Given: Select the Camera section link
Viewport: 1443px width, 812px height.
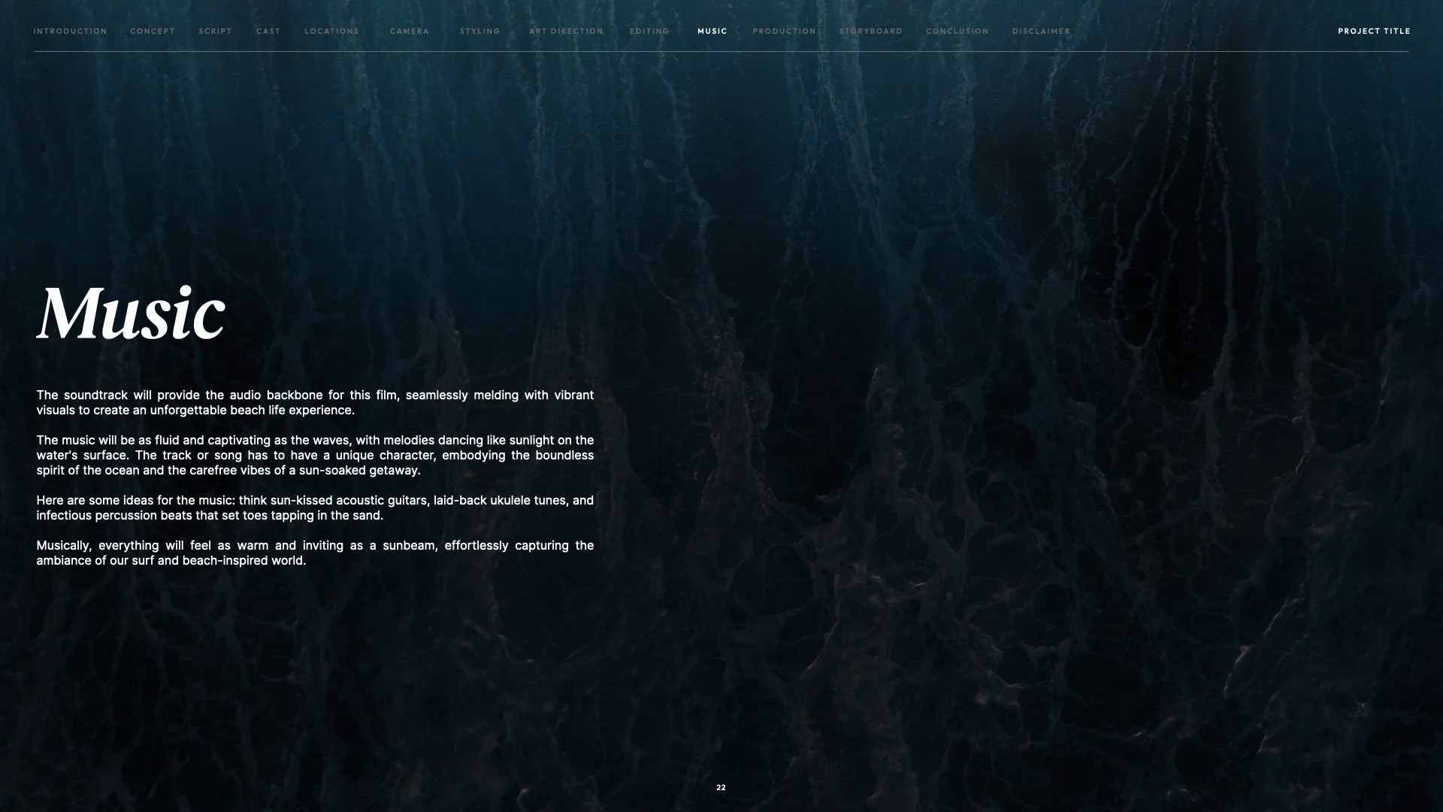Looking at the screenshot, I should (410, 32).
